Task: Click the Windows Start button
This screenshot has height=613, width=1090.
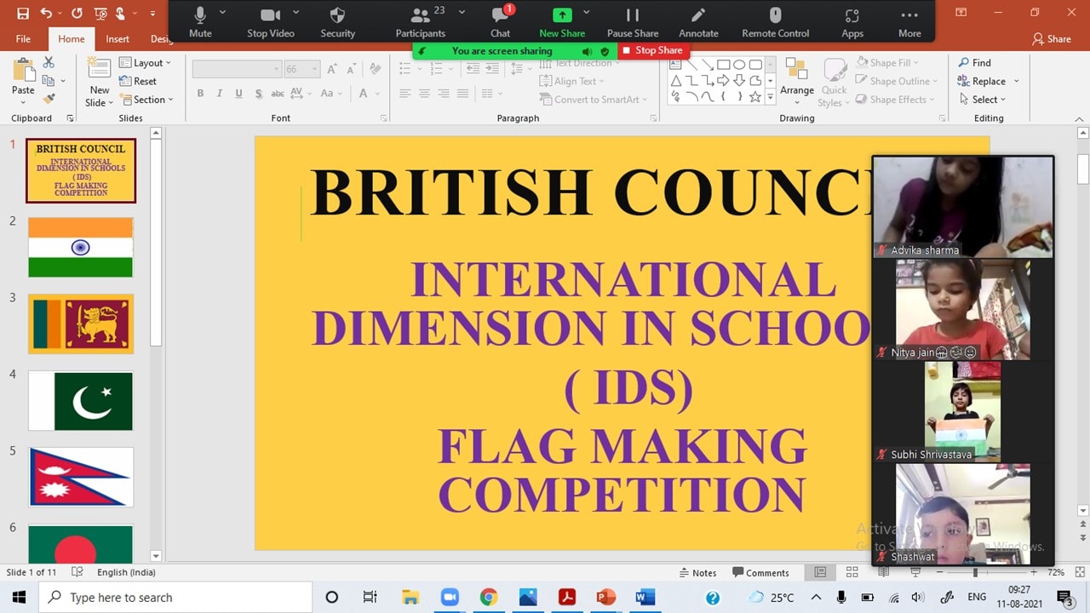Action: pos(19,597)
